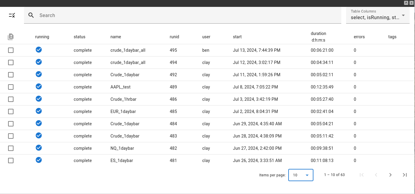Sort by the start column header
Screen dimensions: 415x194
237,37
